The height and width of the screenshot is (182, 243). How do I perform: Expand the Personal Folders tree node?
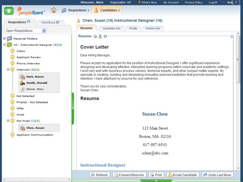tap(4, 38)
